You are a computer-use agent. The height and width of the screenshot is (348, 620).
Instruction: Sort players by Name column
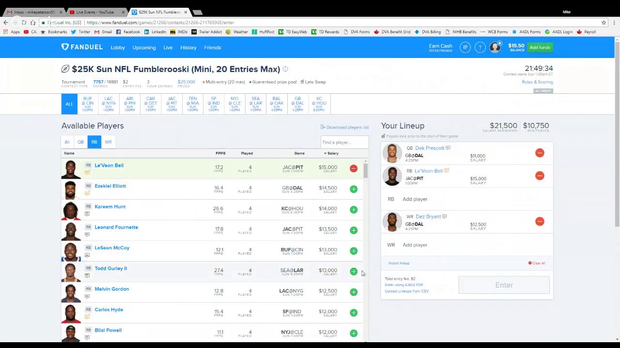pos(69,153)
